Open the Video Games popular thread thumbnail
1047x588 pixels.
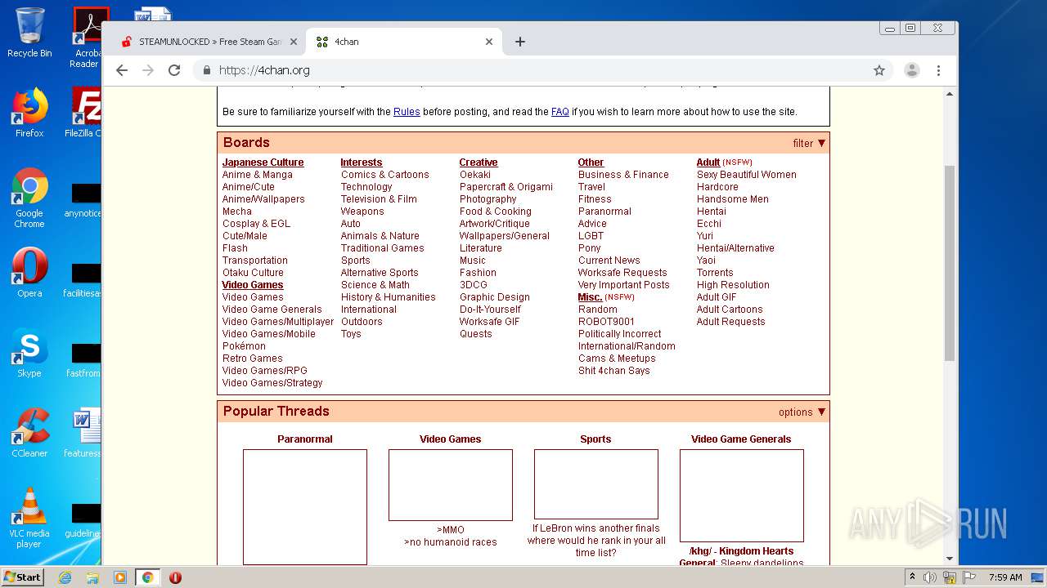(451, 485)
